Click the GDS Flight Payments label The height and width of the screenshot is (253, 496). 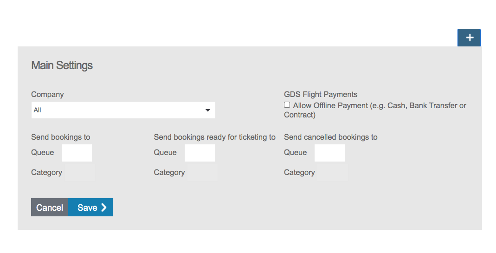tap(321, 94)
